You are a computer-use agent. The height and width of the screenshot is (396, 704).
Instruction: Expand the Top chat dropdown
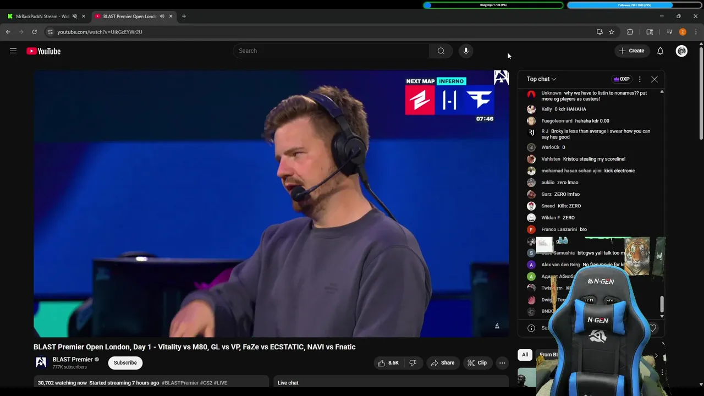(x=542, y=79)
